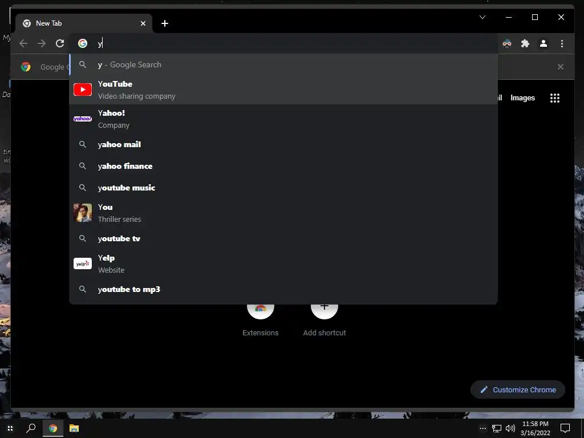
Task: Pick the 'youtube to mp3' suggestion
Action: click(283, 289)
